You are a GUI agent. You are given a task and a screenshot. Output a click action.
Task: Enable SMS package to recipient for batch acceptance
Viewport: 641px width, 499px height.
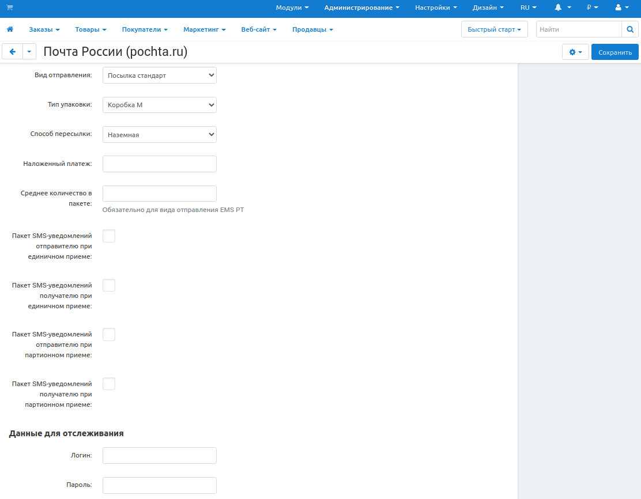[109, 384]
